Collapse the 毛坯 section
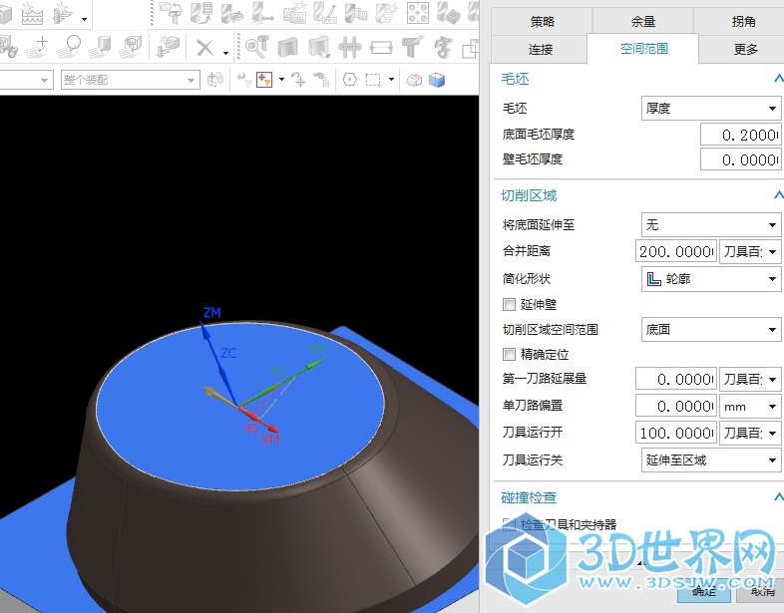Image resolution: width=784 pixels, height=613 pixels. pyautogui.click(x=778, y=79)
